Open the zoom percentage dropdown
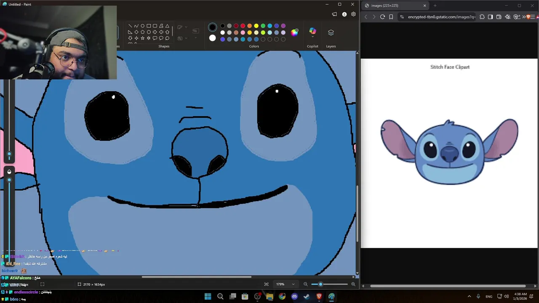 pyautogui.click(x=293, y=284)
